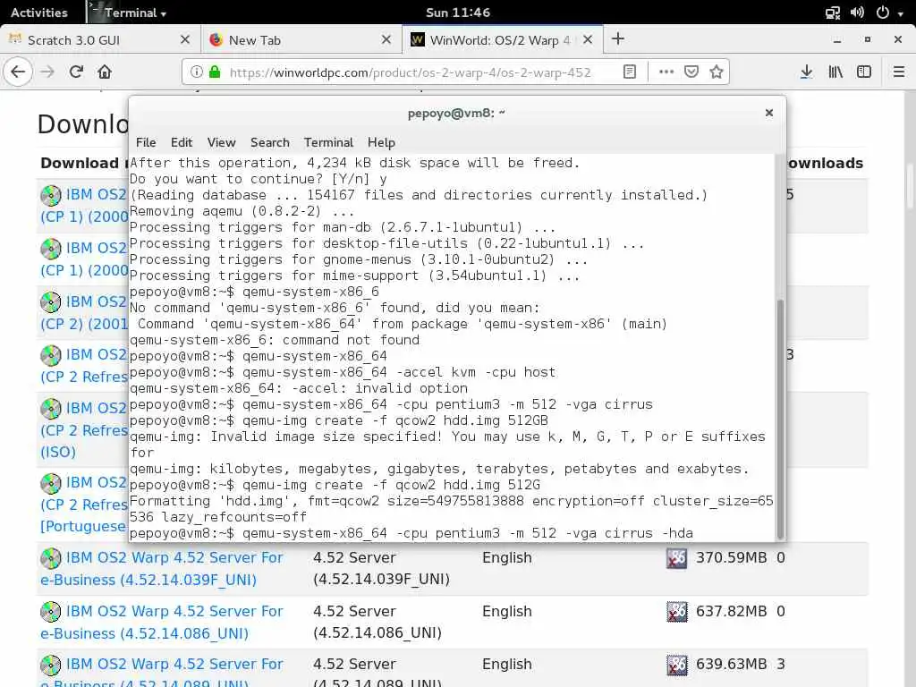Go to Firefox home page icon
Image resolution: width=916 pixels, height=687 pixels.
(105, 72)
